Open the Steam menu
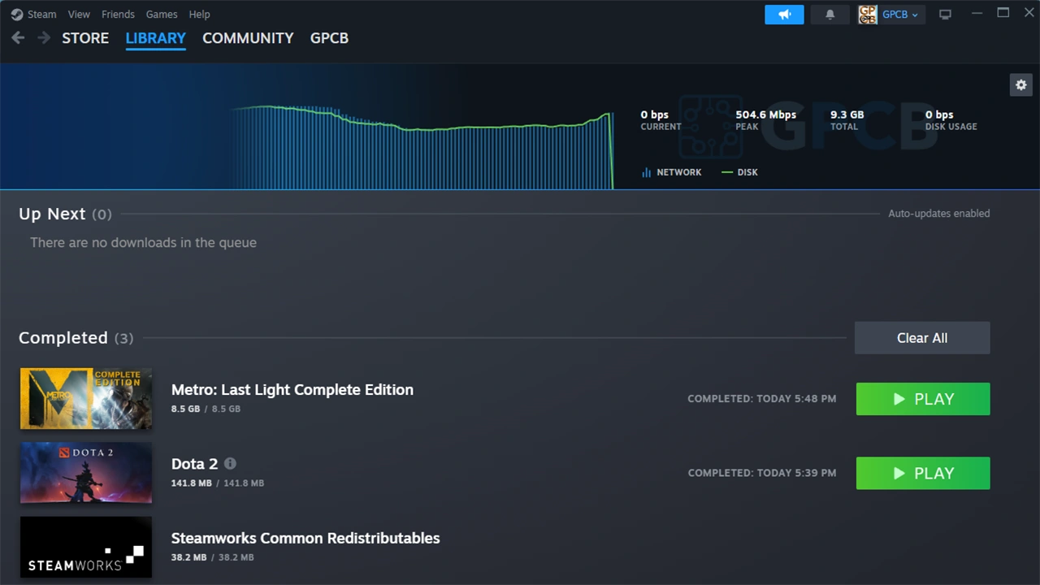Screen dimensions: 1040x585 tap(42, 14)
